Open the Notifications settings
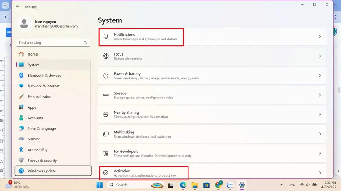This screenshot has height=191, width=341. click(x=212, y=37)
